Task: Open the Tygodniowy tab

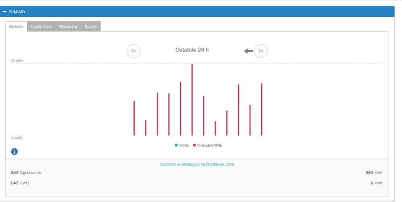Action: [41, 26]
